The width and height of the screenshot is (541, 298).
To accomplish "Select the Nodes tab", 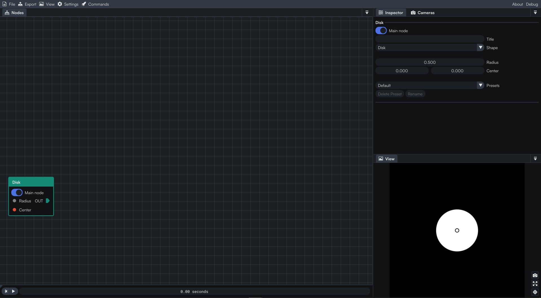I will point(14,13).
